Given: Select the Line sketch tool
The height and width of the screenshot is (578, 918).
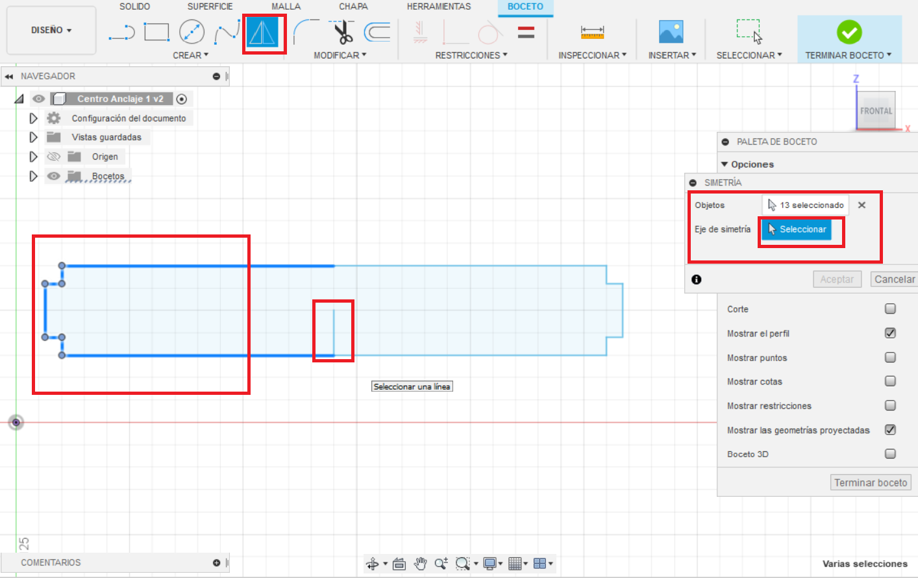Looking at the screenshot, I should [121, 32].
